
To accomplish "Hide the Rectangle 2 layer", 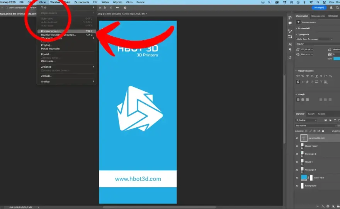I will (x=297, y=154).
